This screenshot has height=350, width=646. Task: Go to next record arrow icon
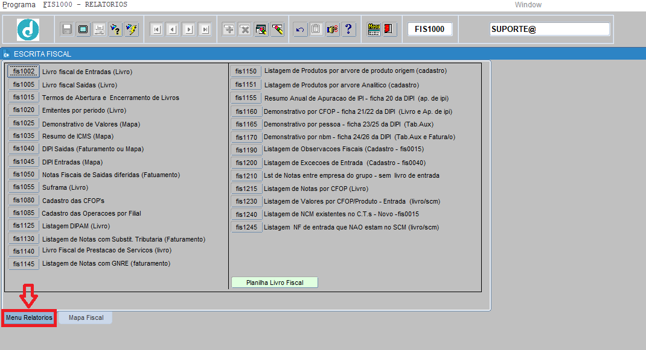189,29
